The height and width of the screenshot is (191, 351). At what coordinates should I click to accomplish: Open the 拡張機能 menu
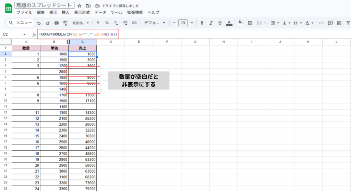pyautogui.click(x=135, y=13)
